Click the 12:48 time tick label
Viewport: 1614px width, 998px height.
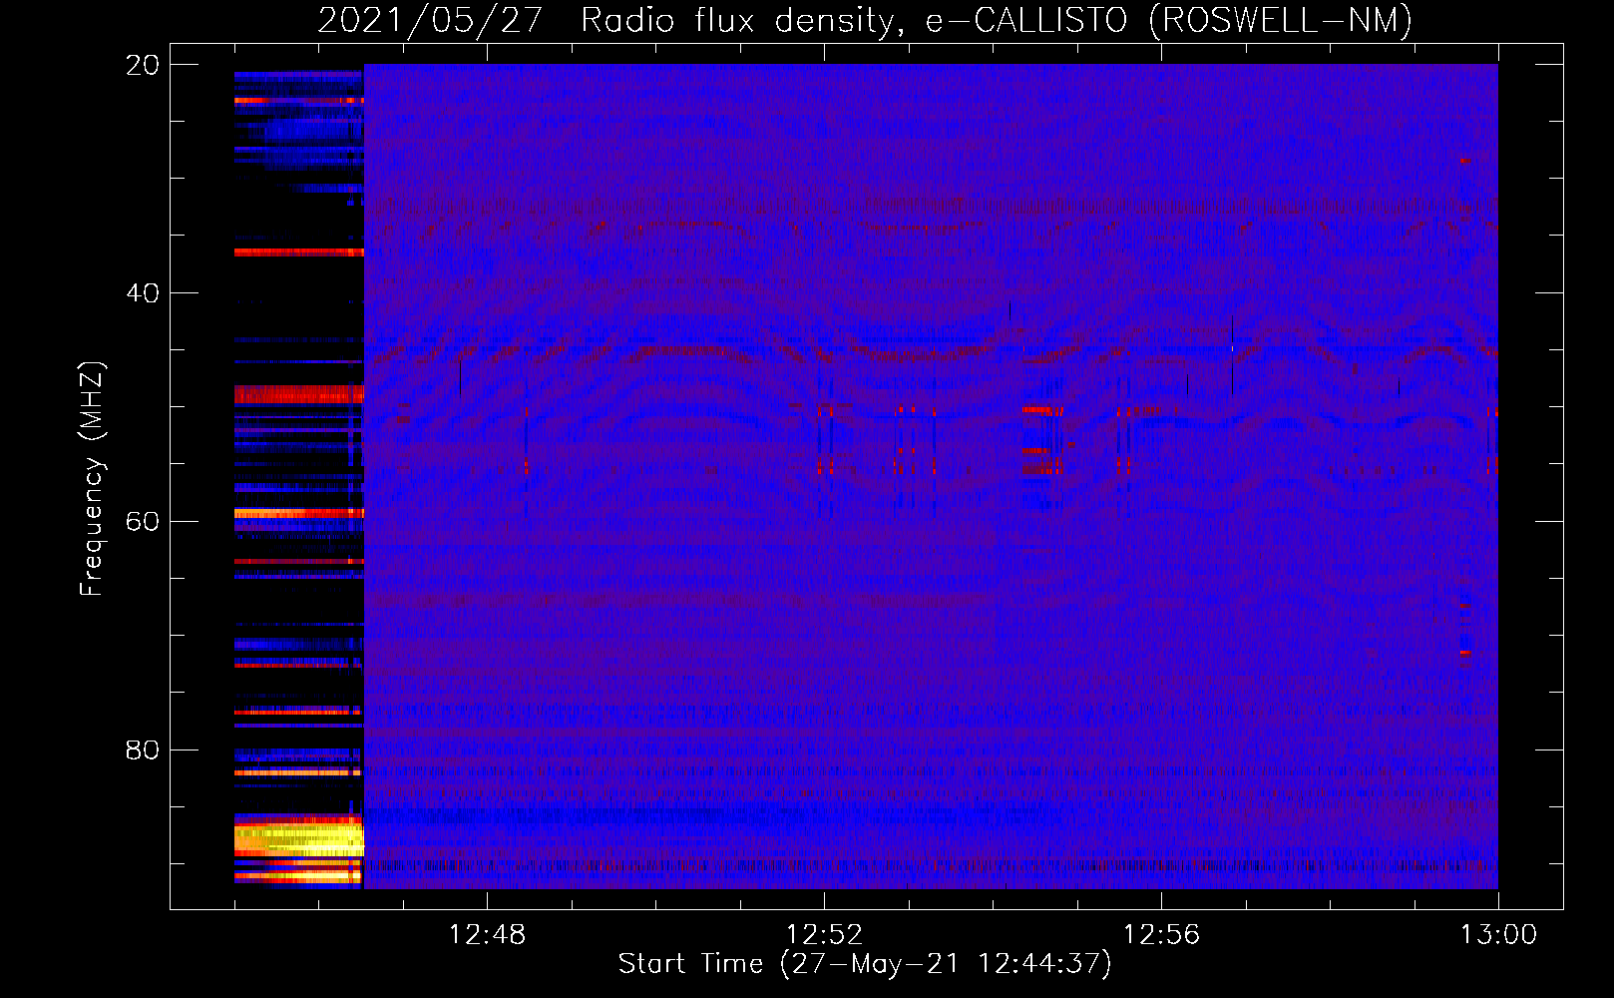(x=487, y=935)
